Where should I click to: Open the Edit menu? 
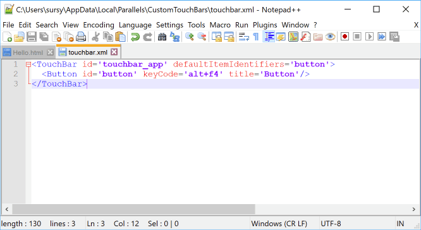(x=25, y=25)
